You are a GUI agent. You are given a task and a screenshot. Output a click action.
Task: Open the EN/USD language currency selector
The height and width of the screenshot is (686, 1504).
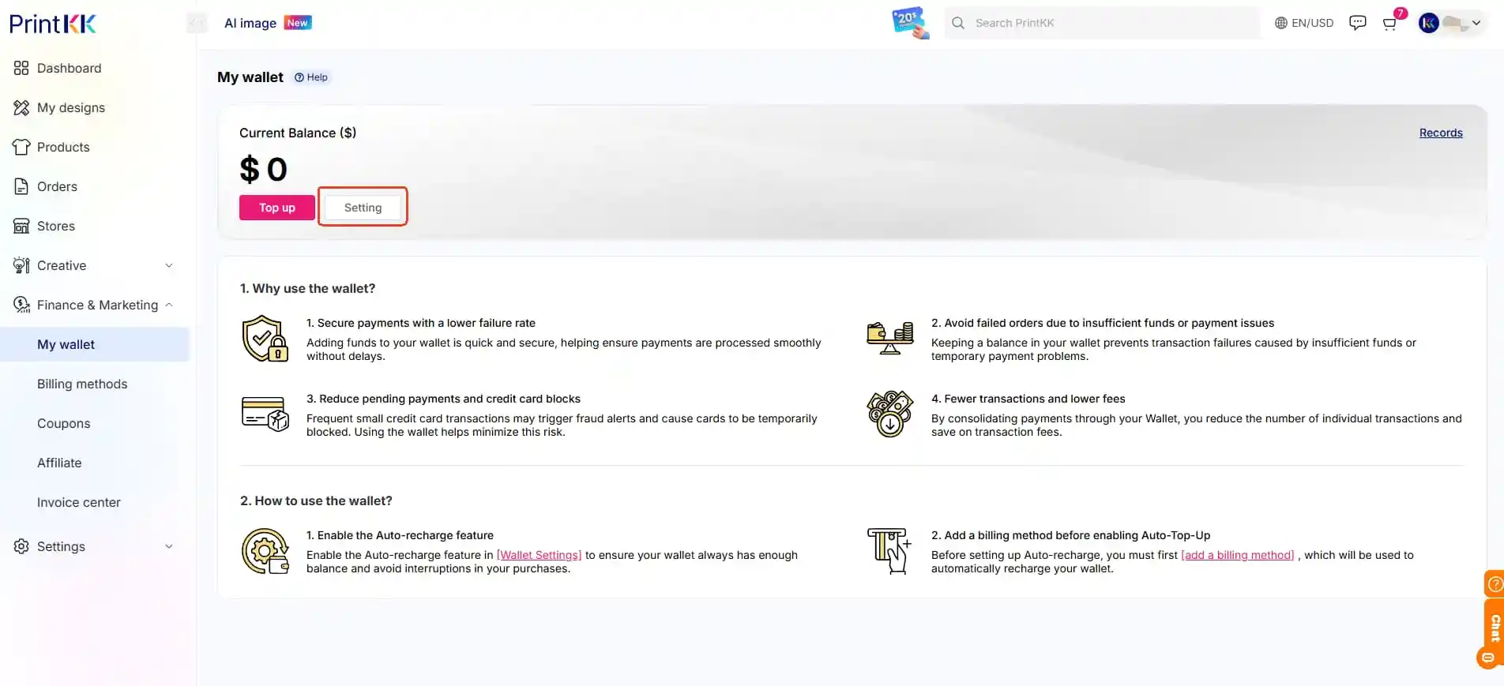[x=1304, y=23]
